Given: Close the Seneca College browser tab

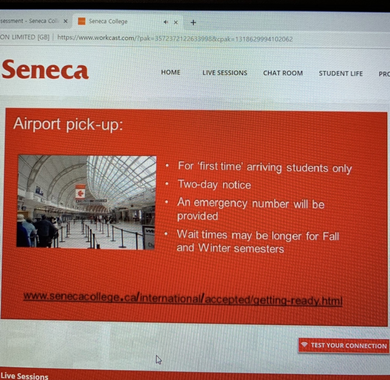Looking at the screenshot, I should pos(176,23).
